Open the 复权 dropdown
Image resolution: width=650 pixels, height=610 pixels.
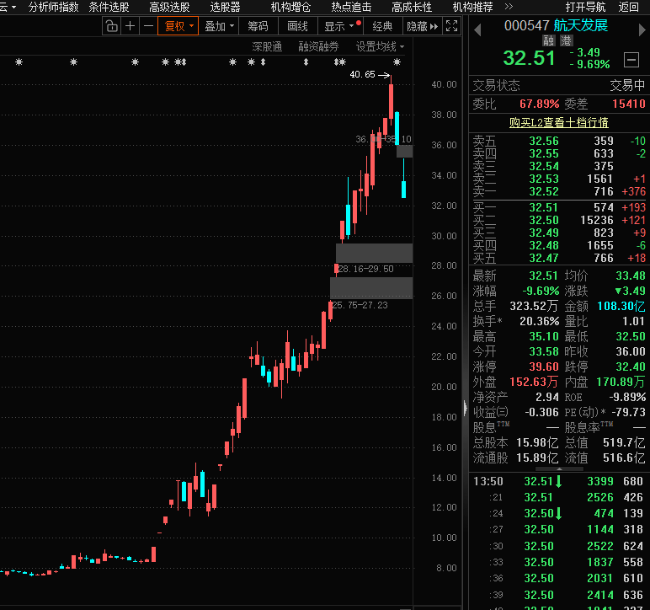[179, 26]
